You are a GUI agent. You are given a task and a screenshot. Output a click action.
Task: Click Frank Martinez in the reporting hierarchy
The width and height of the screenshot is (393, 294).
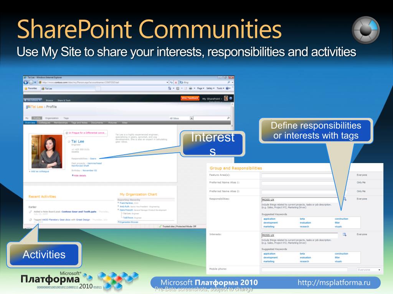(127, 203)
